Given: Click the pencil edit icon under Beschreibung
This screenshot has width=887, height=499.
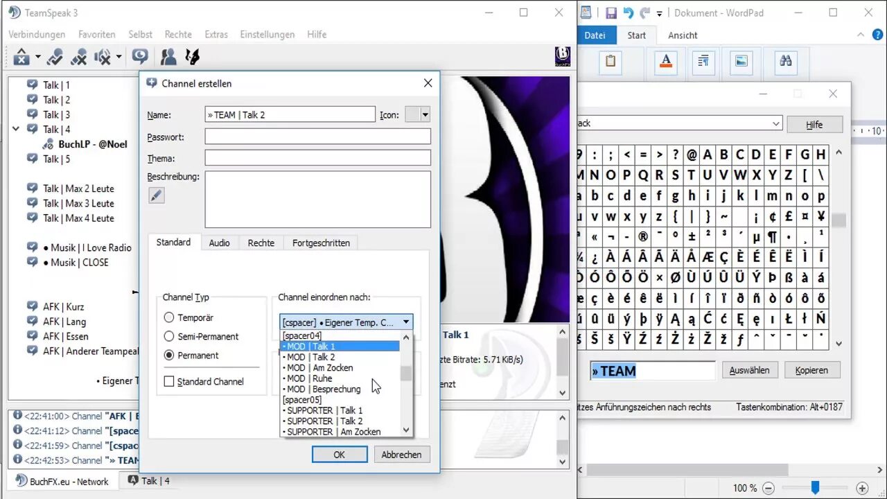Looking at the screenshot, I should 157,195.
